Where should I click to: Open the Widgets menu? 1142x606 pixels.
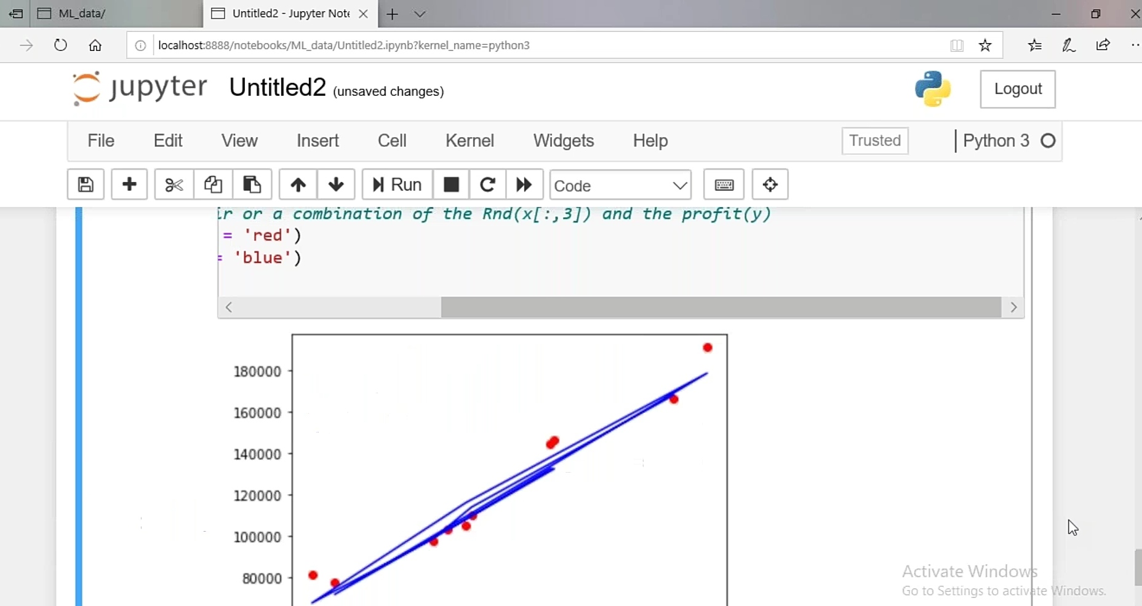(x=564, y=141)
